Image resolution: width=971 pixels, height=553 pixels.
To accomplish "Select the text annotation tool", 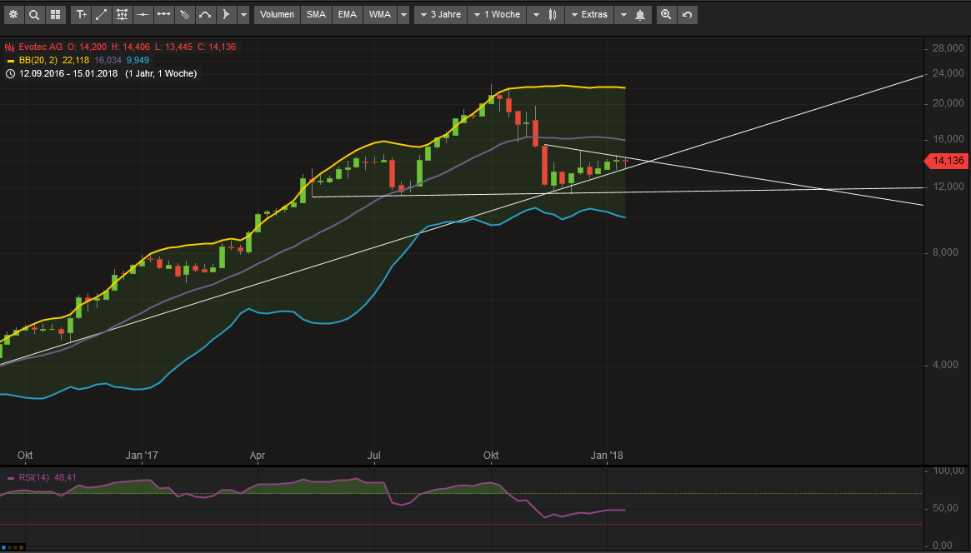I will click(81, 14).
